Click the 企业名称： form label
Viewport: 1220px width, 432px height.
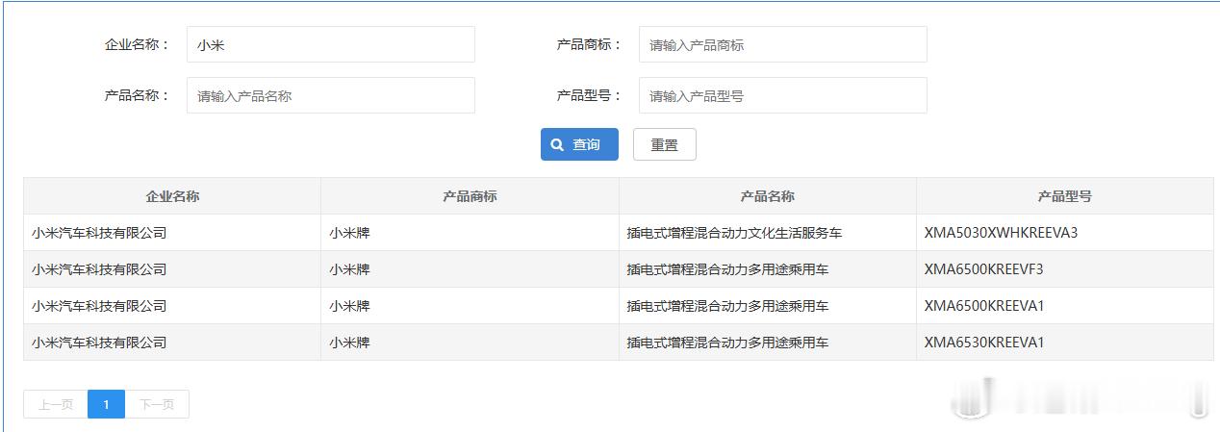138,44
